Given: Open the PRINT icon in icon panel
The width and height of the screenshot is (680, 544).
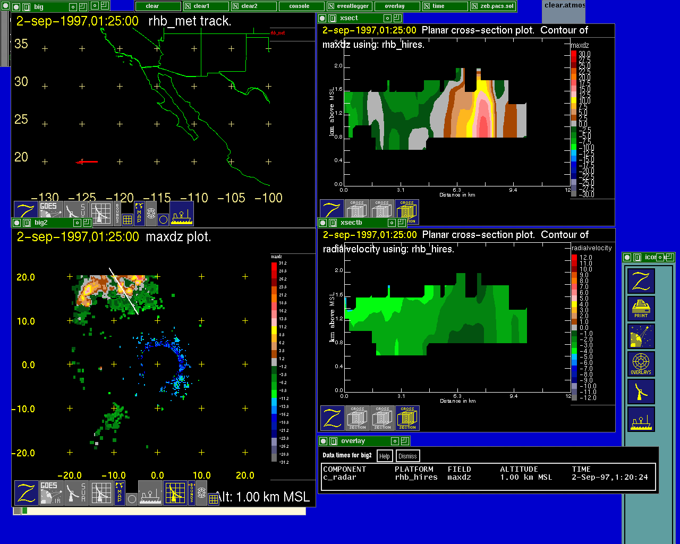Looking at the screenshot, I should coord(641,309).
